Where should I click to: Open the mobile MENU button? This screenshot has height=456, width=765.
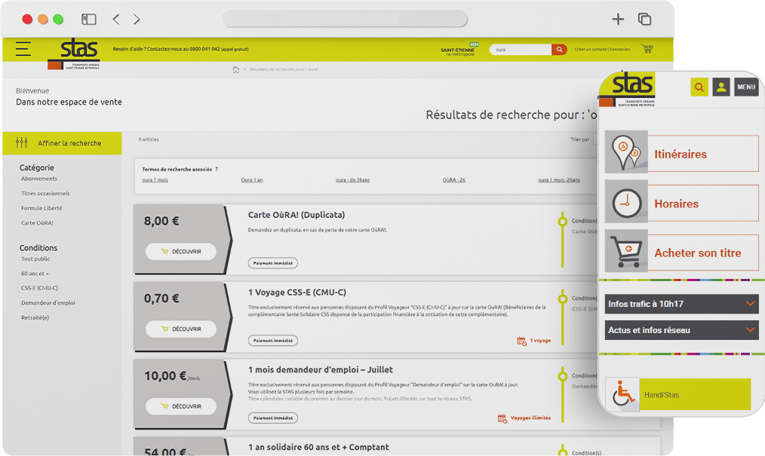[746, 87]
